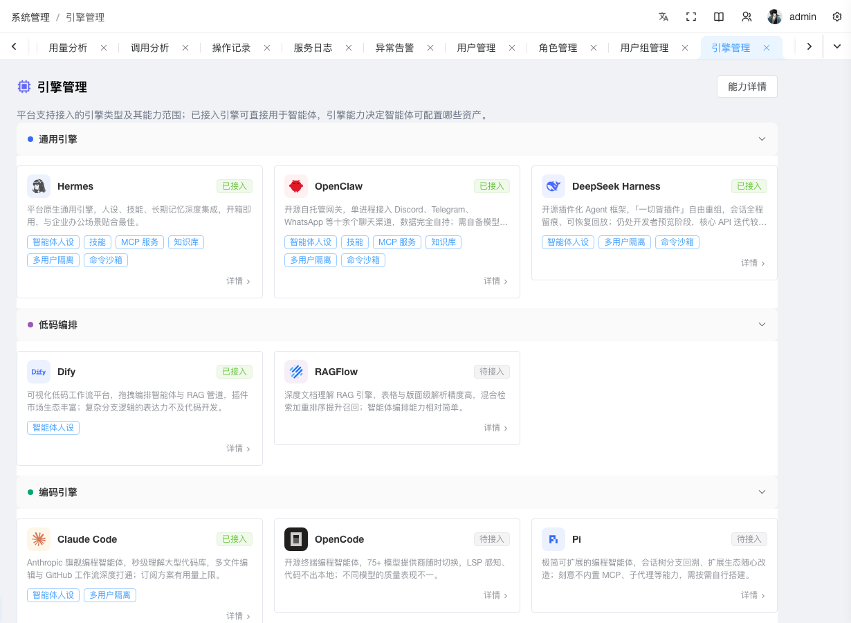851x623 pixels.
Task: Close the 异常告警 tab
Action: tap(430, 48)
